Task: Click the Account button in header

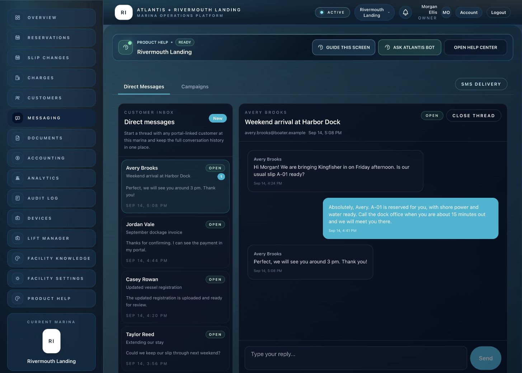Action: 469,13
